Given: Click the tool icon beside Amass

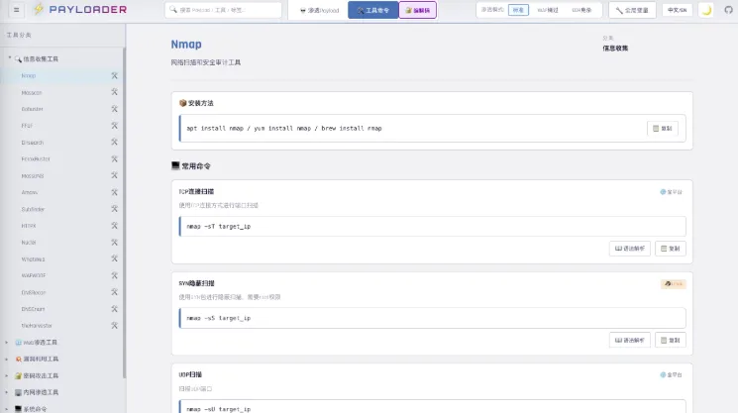Looking at the screenshot, I should [x=114, y=192].
